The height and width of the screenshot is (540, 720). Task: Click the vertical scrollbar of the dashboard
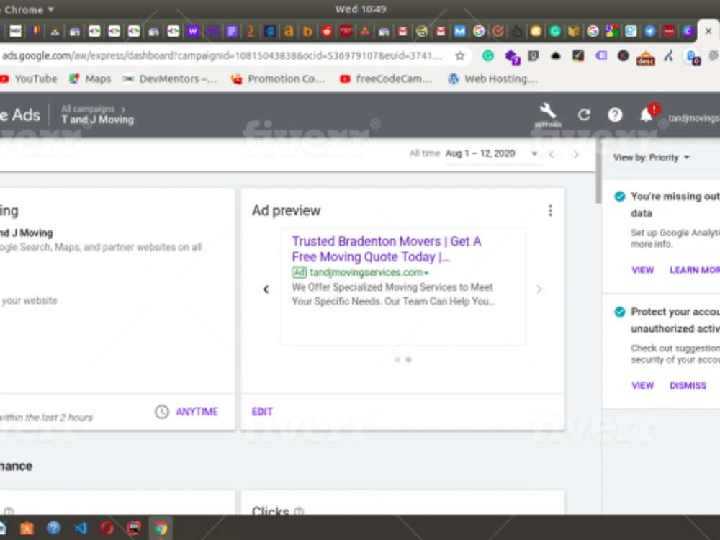pos(598,171)
